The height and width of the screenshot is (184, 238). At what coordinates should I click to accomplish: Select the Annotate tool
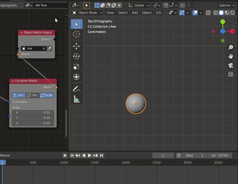tap(76, 88)
